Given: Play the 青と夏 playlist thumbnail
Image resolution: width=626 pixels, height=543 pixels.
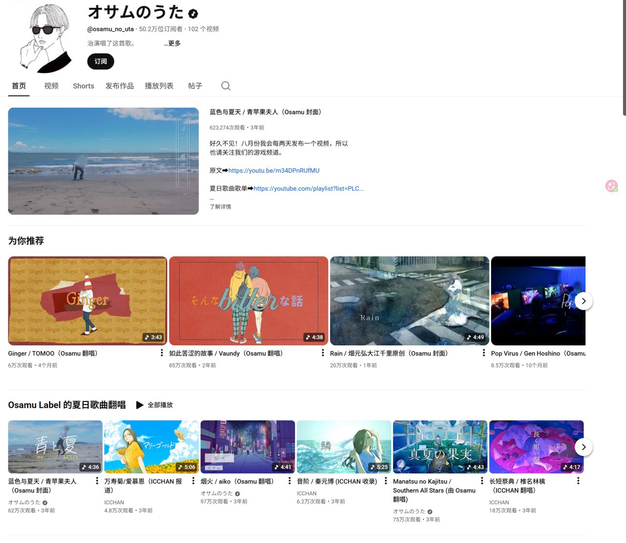Looking at the screenshot, I should (x=55, y=447).
